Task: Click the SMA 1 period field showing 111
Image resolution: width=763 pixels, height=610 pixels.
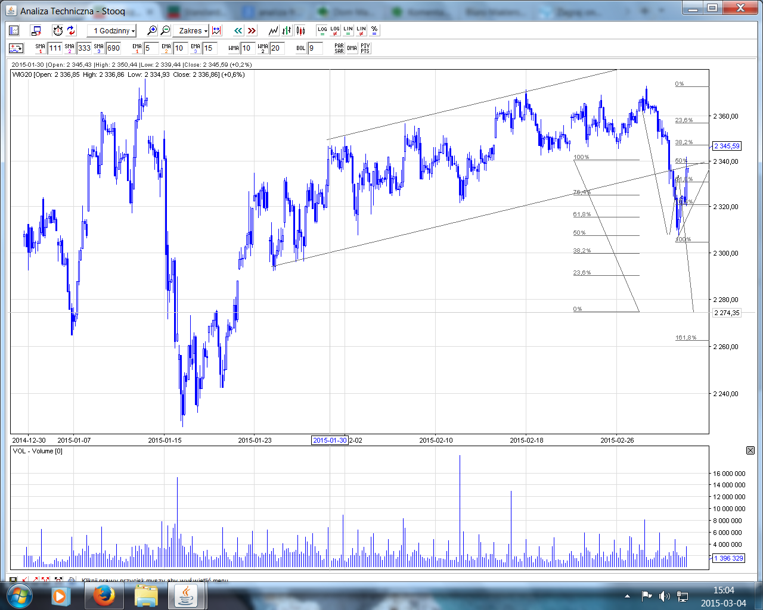Action: [x=55, y=48]
